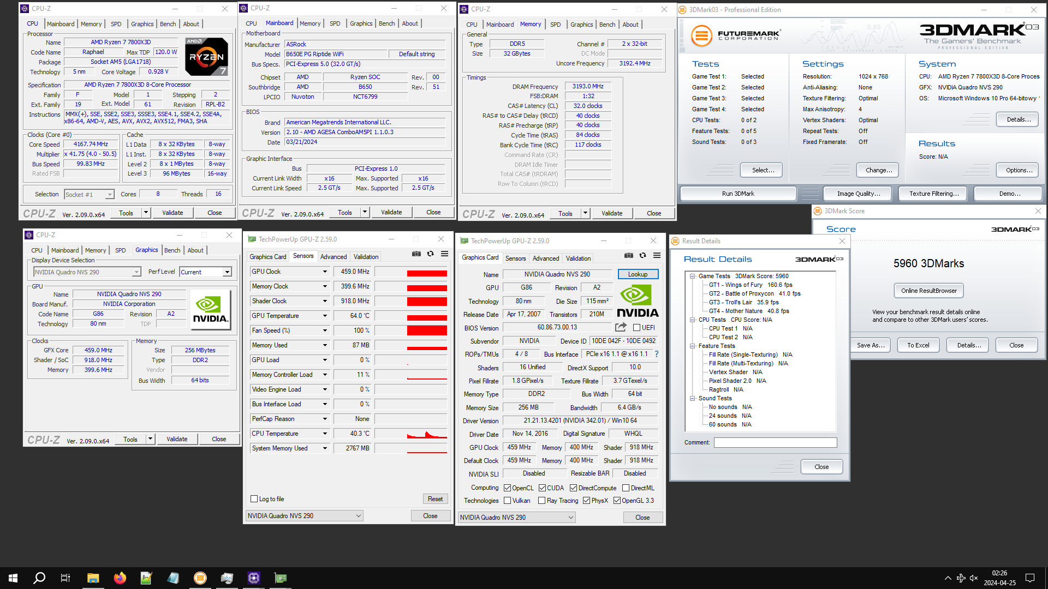Click muted volume icon in system tray

(x=974, y=578)
